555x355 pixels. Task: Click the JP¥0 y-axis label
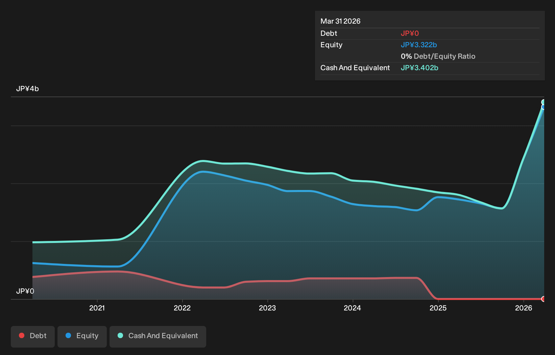pos(25,291)
